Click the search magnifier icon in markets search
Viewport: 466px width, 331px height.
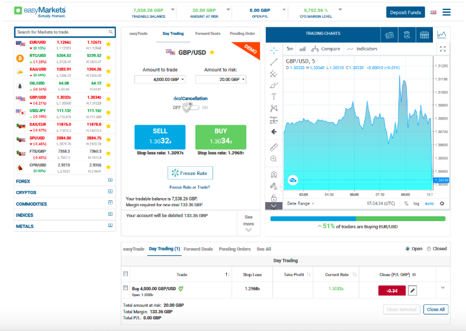coord(111,32)
